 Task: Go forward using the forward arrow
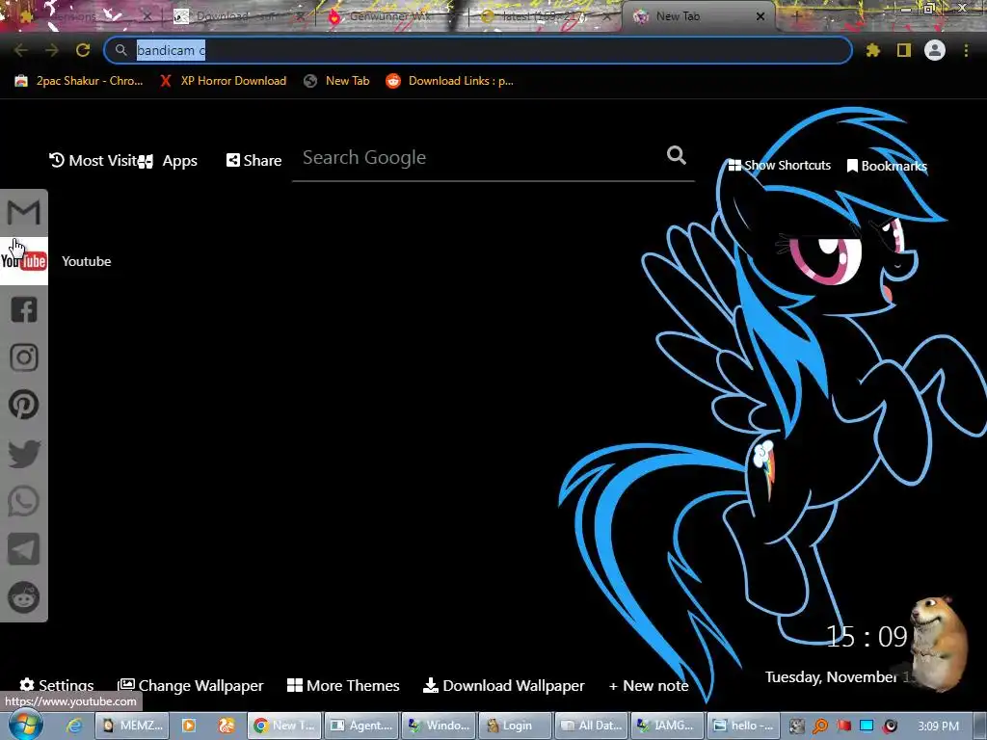point(52,50)
